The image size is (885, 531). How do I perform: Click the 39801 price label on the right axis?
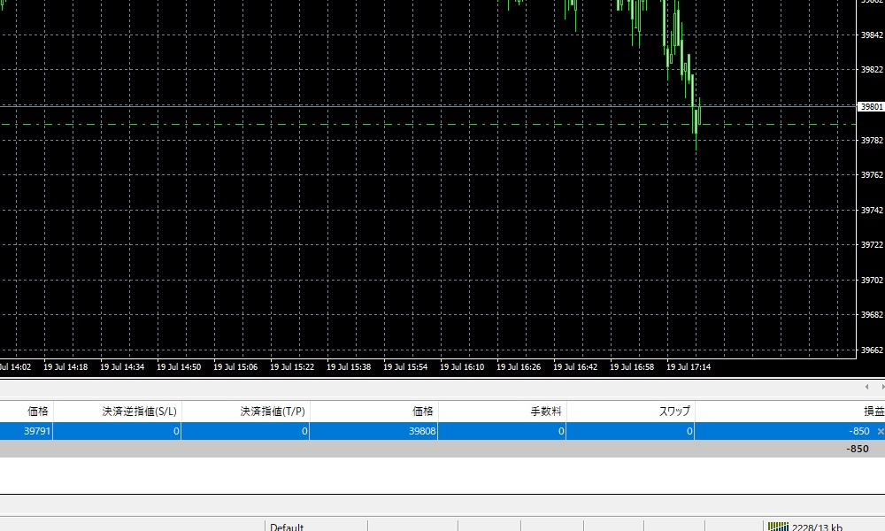[x=871, y=106]
